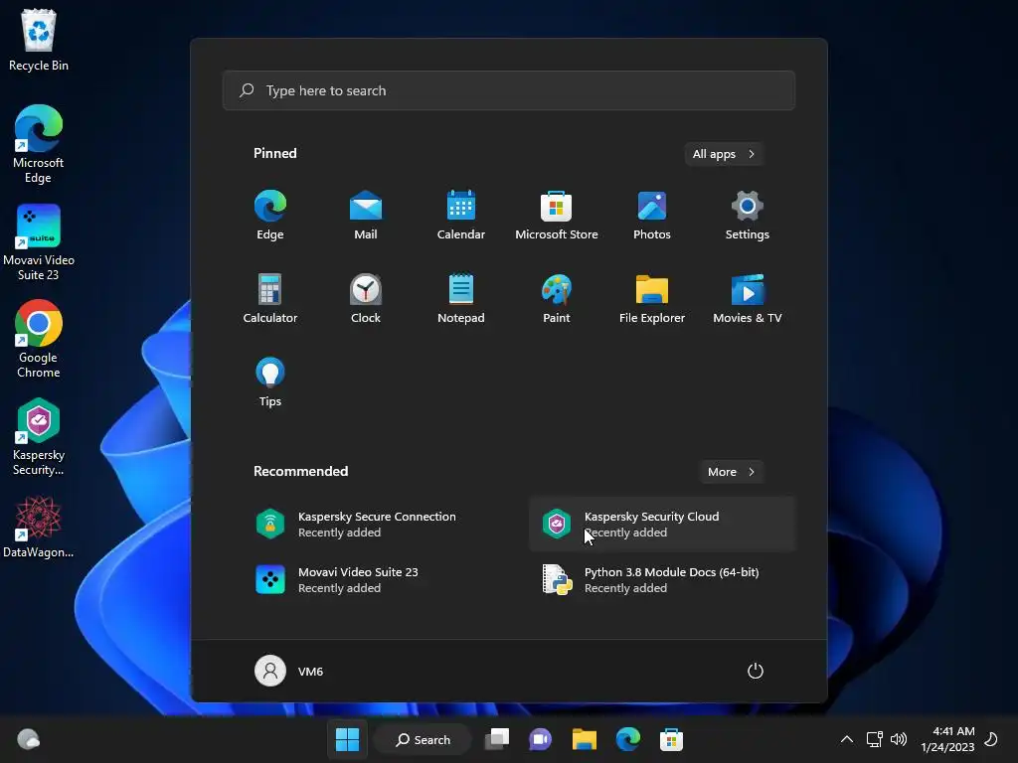The width and height of the screenshot is (1018, 763).
Task: Show hidden system tray icons
Action: click(x=847, y=739)
